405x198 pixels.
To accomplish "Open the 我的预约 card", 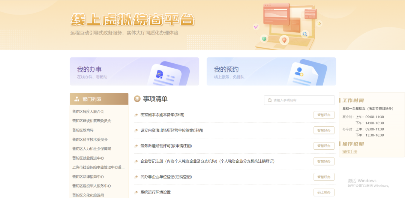I will [x=271, y=71].
